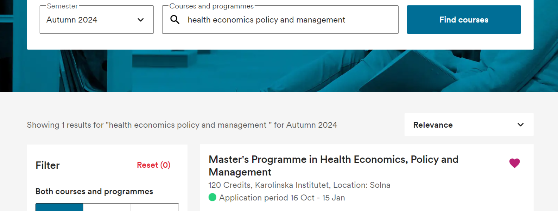Click the "Both courses and programmes" label
This screenshot has height=211, width=558.
[94, 191]
